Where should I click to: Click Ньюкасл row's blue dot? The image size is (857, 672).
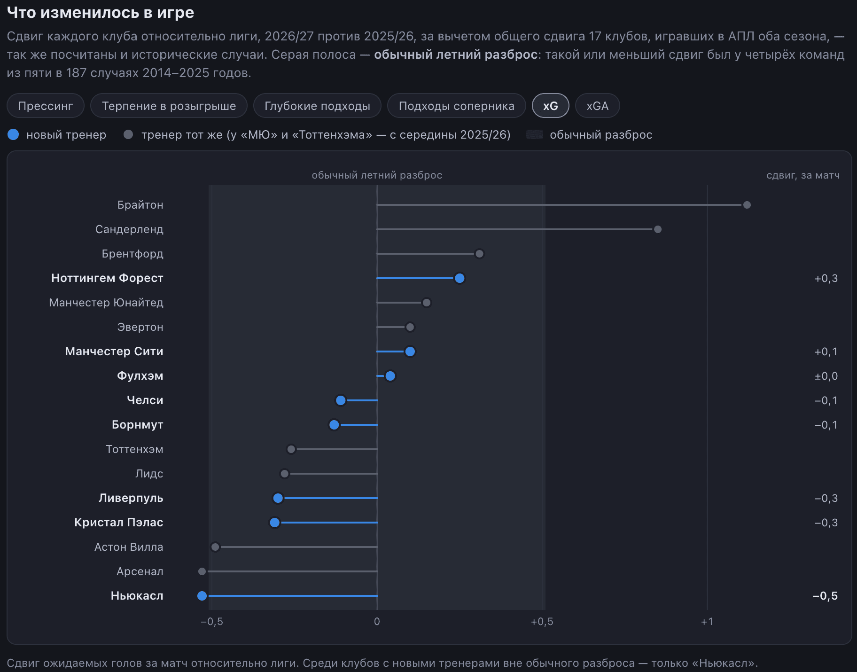202,596
